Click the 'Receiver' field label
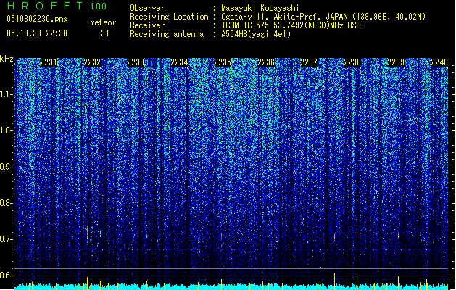This screenshot has width=456, height=290. click(x=147, y=25)
